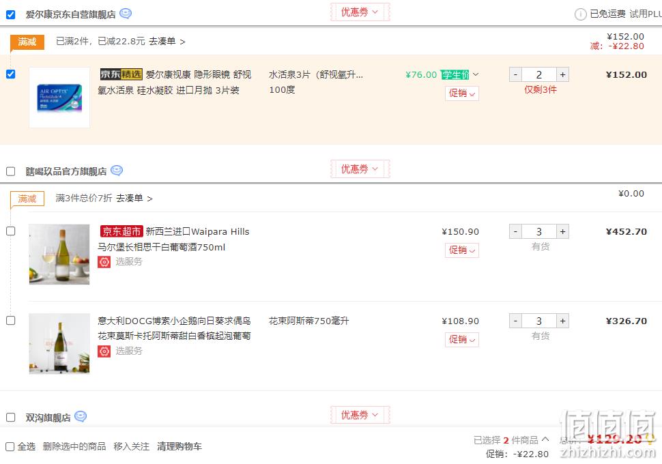Click 去凑单 link in 已满2件 row
The image size is (662, 464).
(x=167, y=42)
